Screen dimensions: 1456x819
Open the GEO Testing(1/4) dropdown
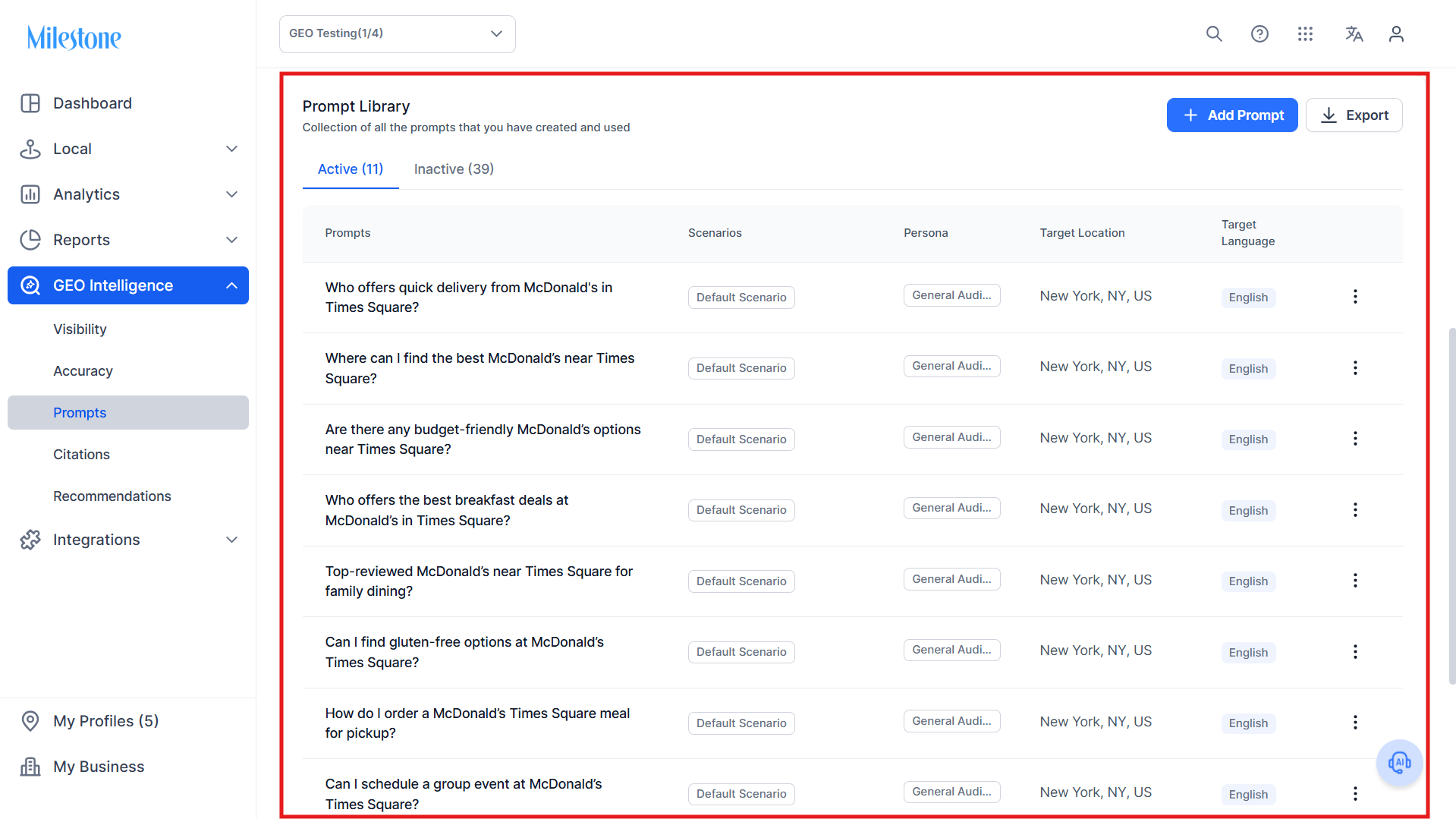[398, 34]
